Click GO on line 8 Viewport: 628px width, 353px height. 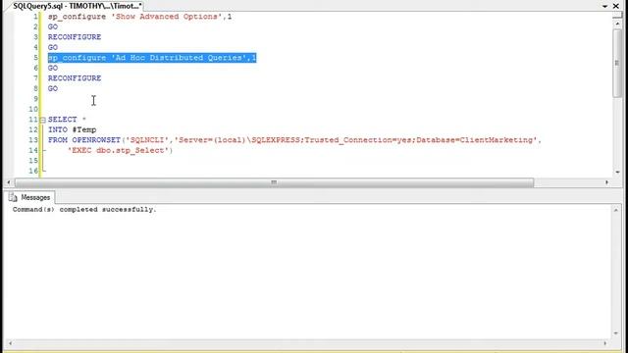pyautogui.click(x=53, y=88)
